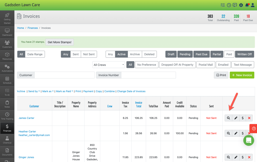257x162 pixels.
Task: Open Notes from sidebar
Action: tap(7, 104)
